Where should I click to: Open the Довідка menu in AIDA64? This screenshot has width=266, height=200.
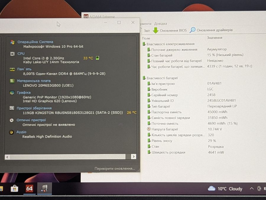pyautogui.click(x=160, y=24)
